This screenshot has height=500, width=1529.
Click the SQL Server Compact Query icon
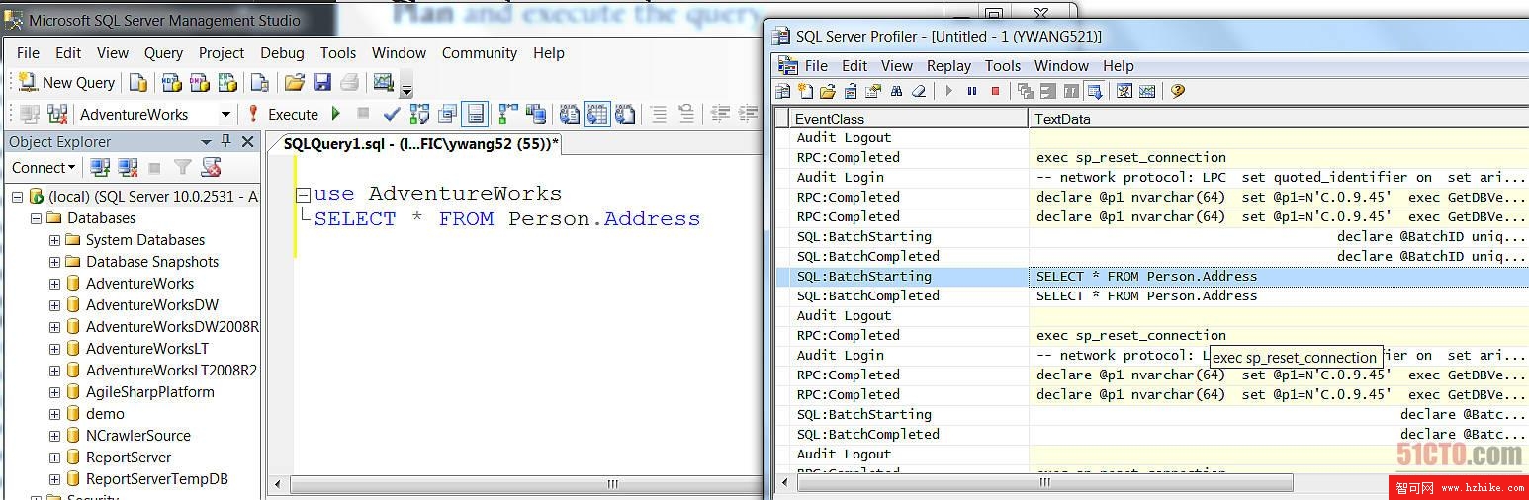click(x=260, y=83)
